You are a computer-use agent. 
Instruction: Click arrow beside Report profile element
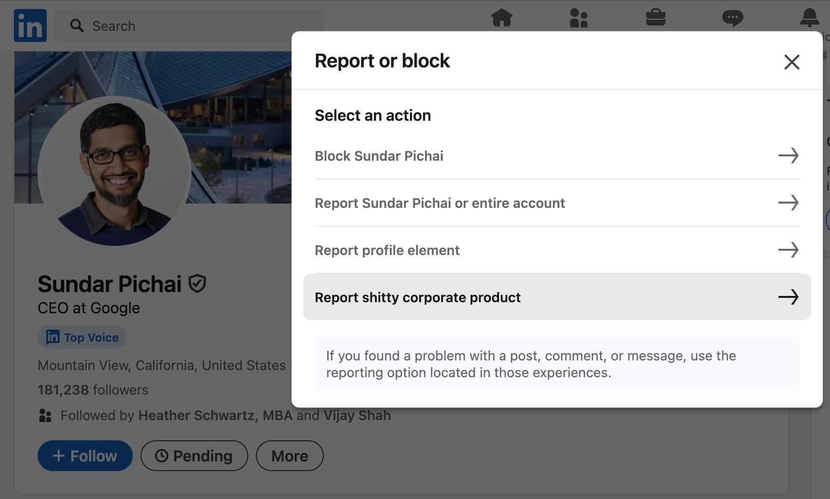pyautogui.click(x=788, y=250)
